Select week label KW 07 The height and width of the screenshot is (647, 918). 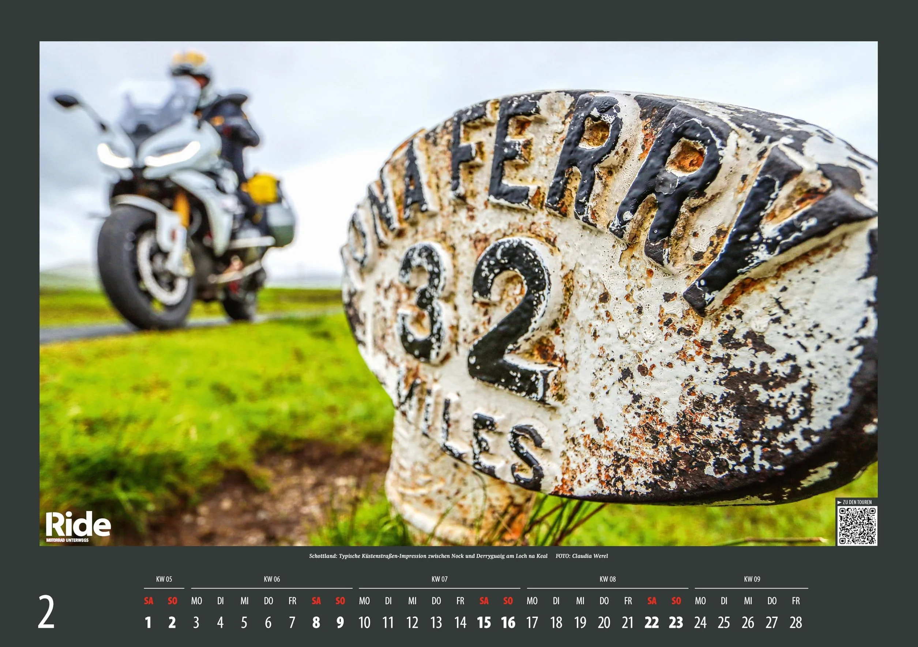[439, 579]
